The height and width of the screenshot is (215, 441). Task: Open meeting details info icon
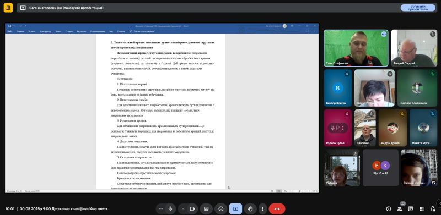coord(389,209)
